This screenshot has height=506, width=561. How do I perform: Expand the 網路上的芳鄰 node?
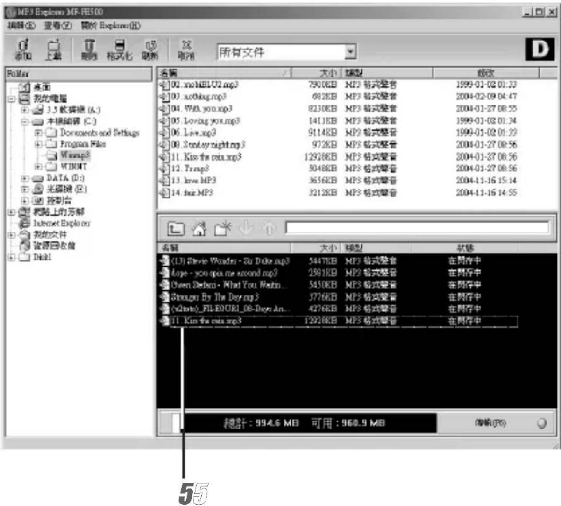click(11, 212)
